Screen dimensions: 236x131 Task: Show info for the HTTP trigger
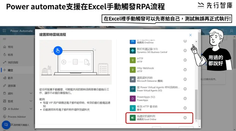[185, 60]
